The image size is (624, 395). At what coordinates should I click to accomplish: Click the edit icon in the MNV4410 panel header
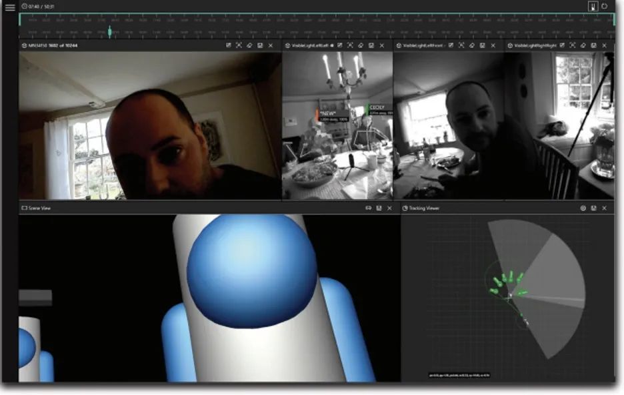click(229, 45)
